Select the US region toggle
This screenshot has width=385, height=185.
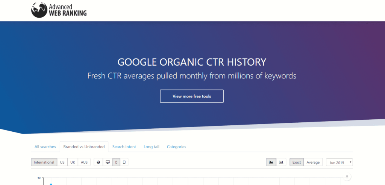(x=62, y=162)
